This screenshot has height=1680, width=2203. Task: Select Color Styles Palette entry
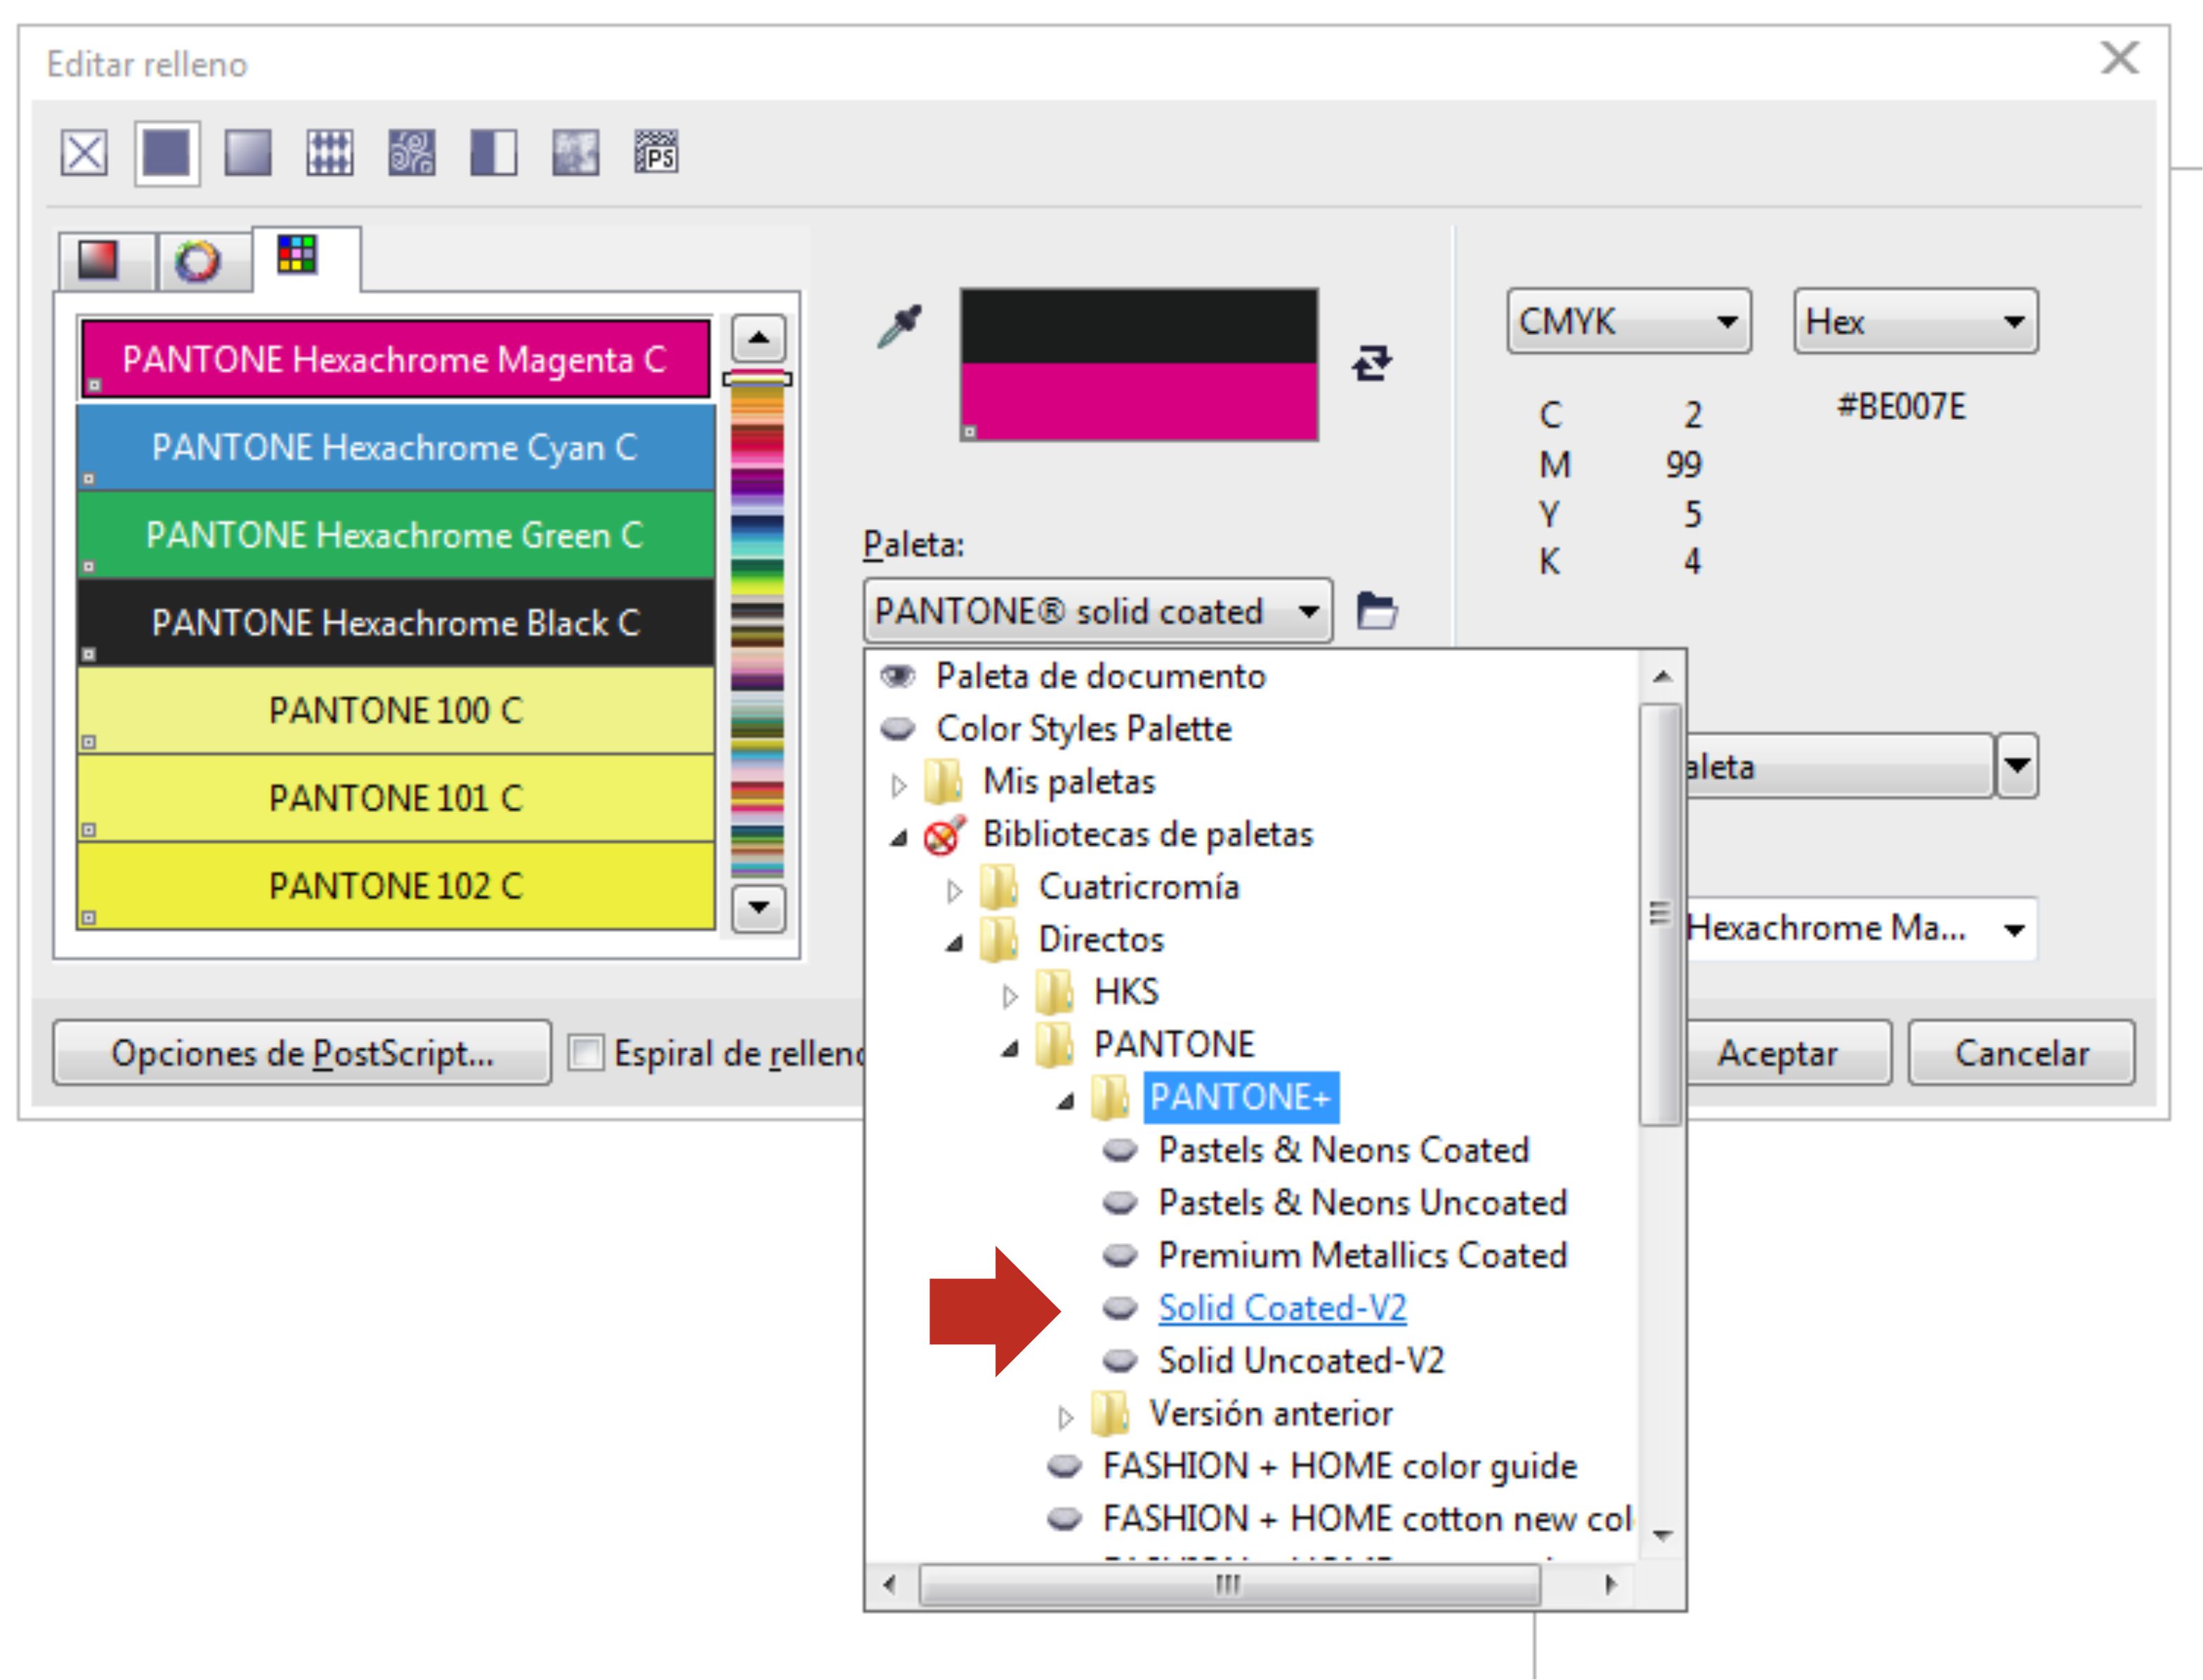pyautogui.click(x=1083, y=729)
